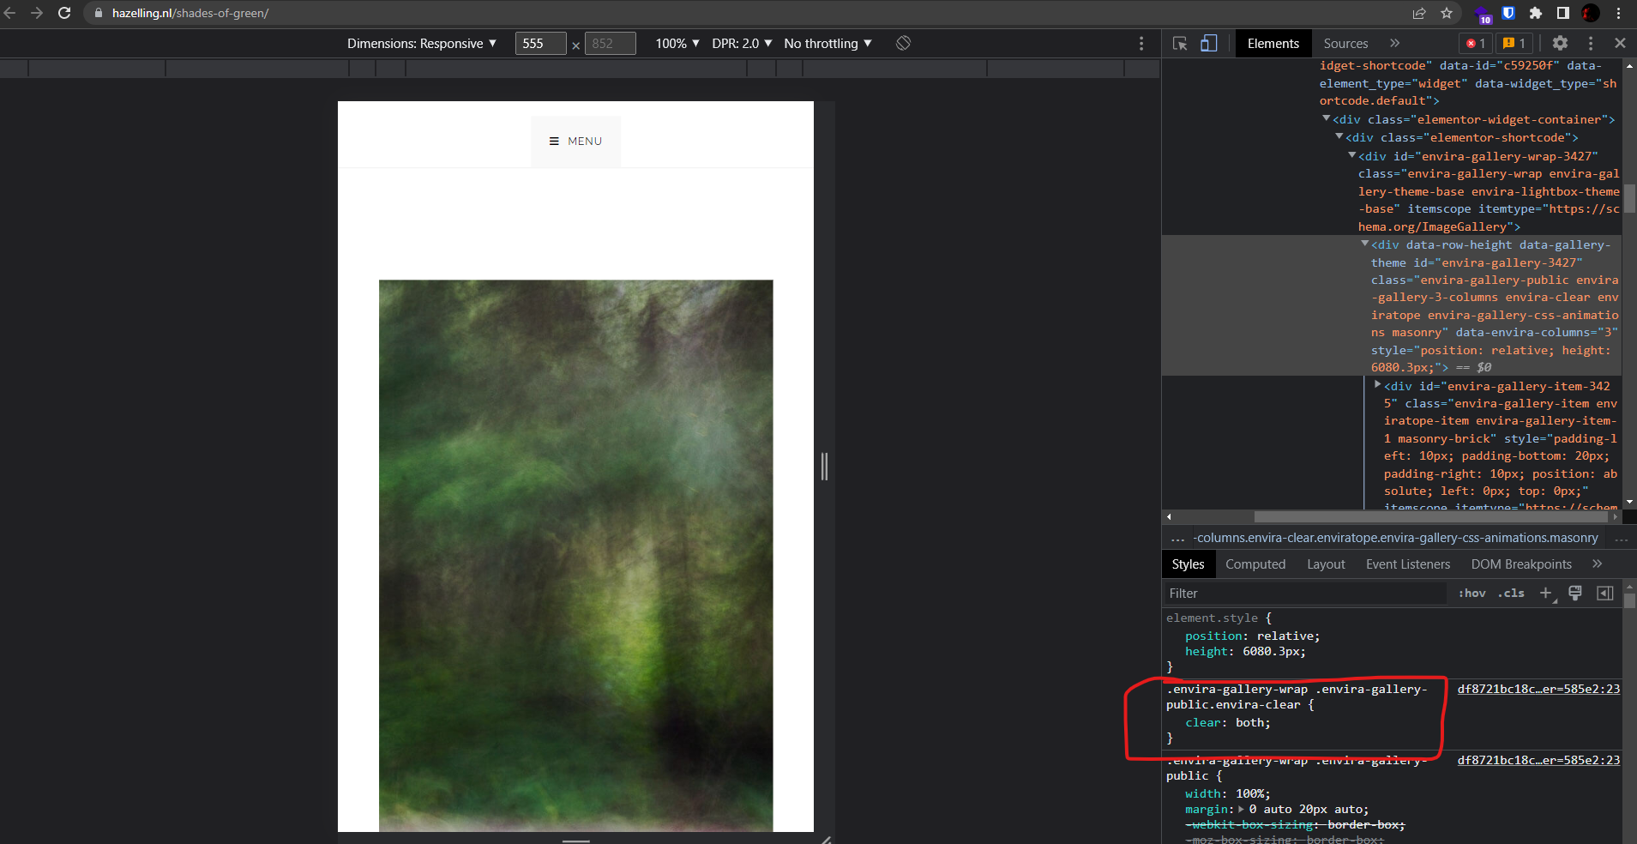Open DevTools customize three-dot menu
This screenshot has width=1637, height=844.
click(x=1591, y=43)
